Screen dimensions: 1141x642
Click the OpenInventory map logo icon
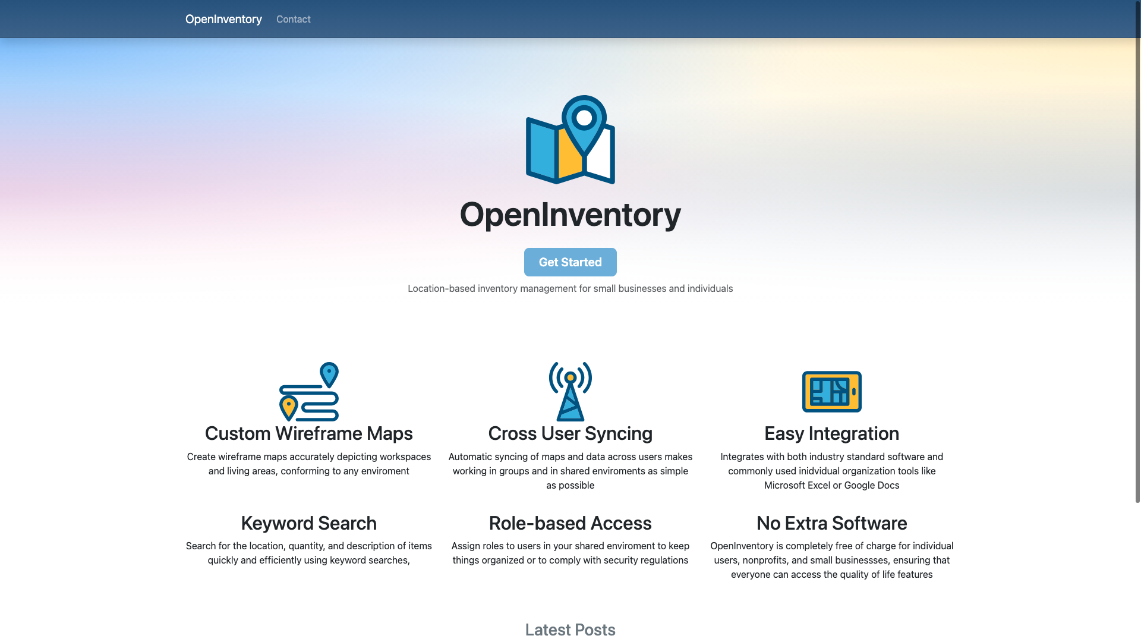(570, 140)
